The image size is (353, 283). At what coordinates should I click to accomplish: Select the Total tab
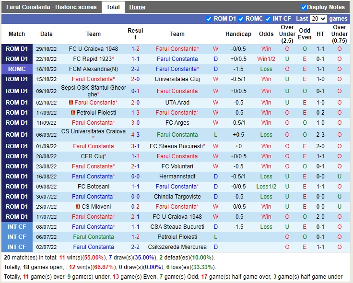click(x=113, y=7)
